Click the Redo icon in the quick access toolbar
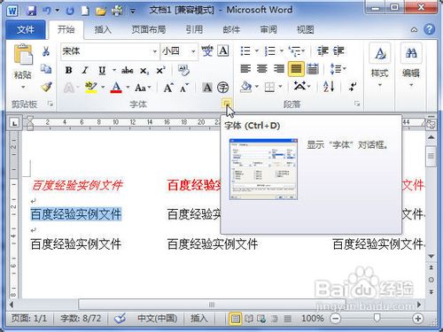443x332 pixels. [x=70, y=11]
